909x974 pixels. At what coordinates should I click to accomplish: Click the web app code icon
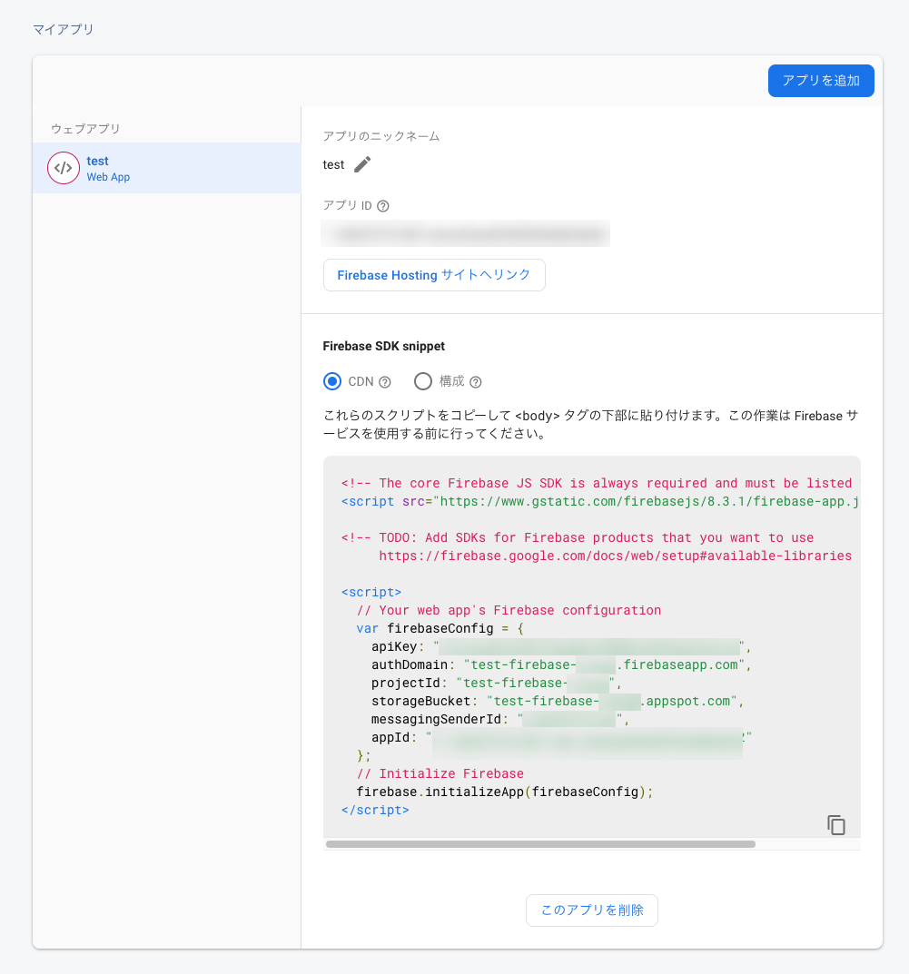pos(64,168)
